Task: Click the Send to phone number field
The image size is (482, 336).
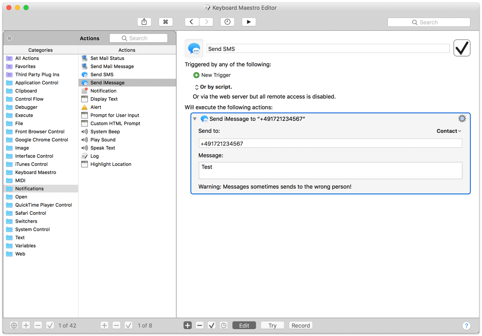Action: point(330,144)
